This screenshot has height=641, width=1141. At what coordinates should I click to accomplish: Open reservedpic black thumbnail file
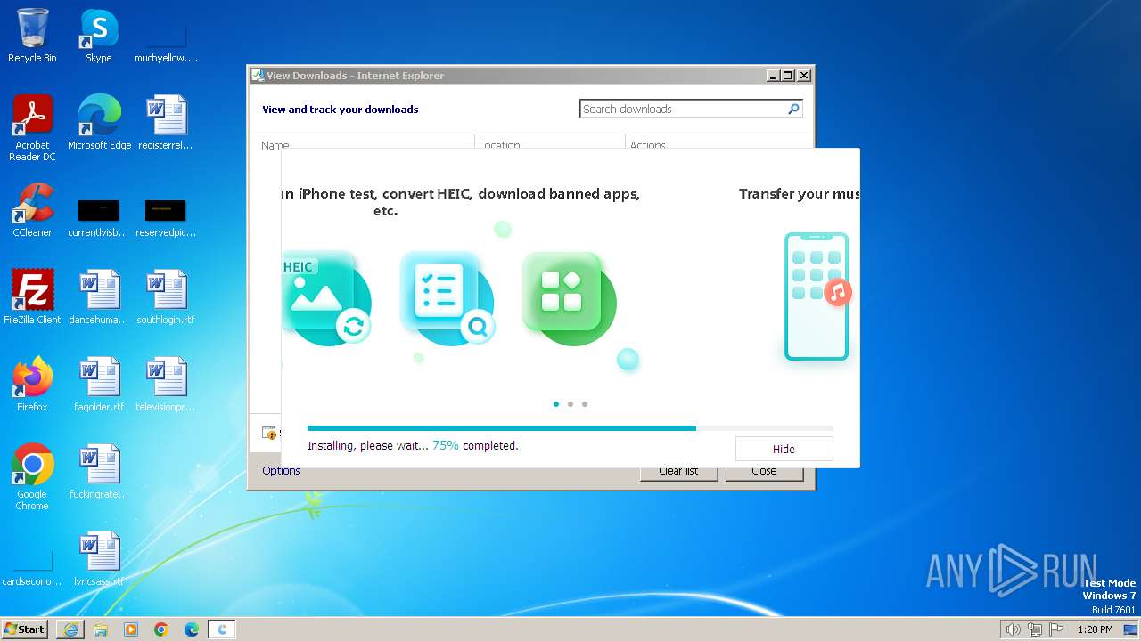tap(166, 219)
